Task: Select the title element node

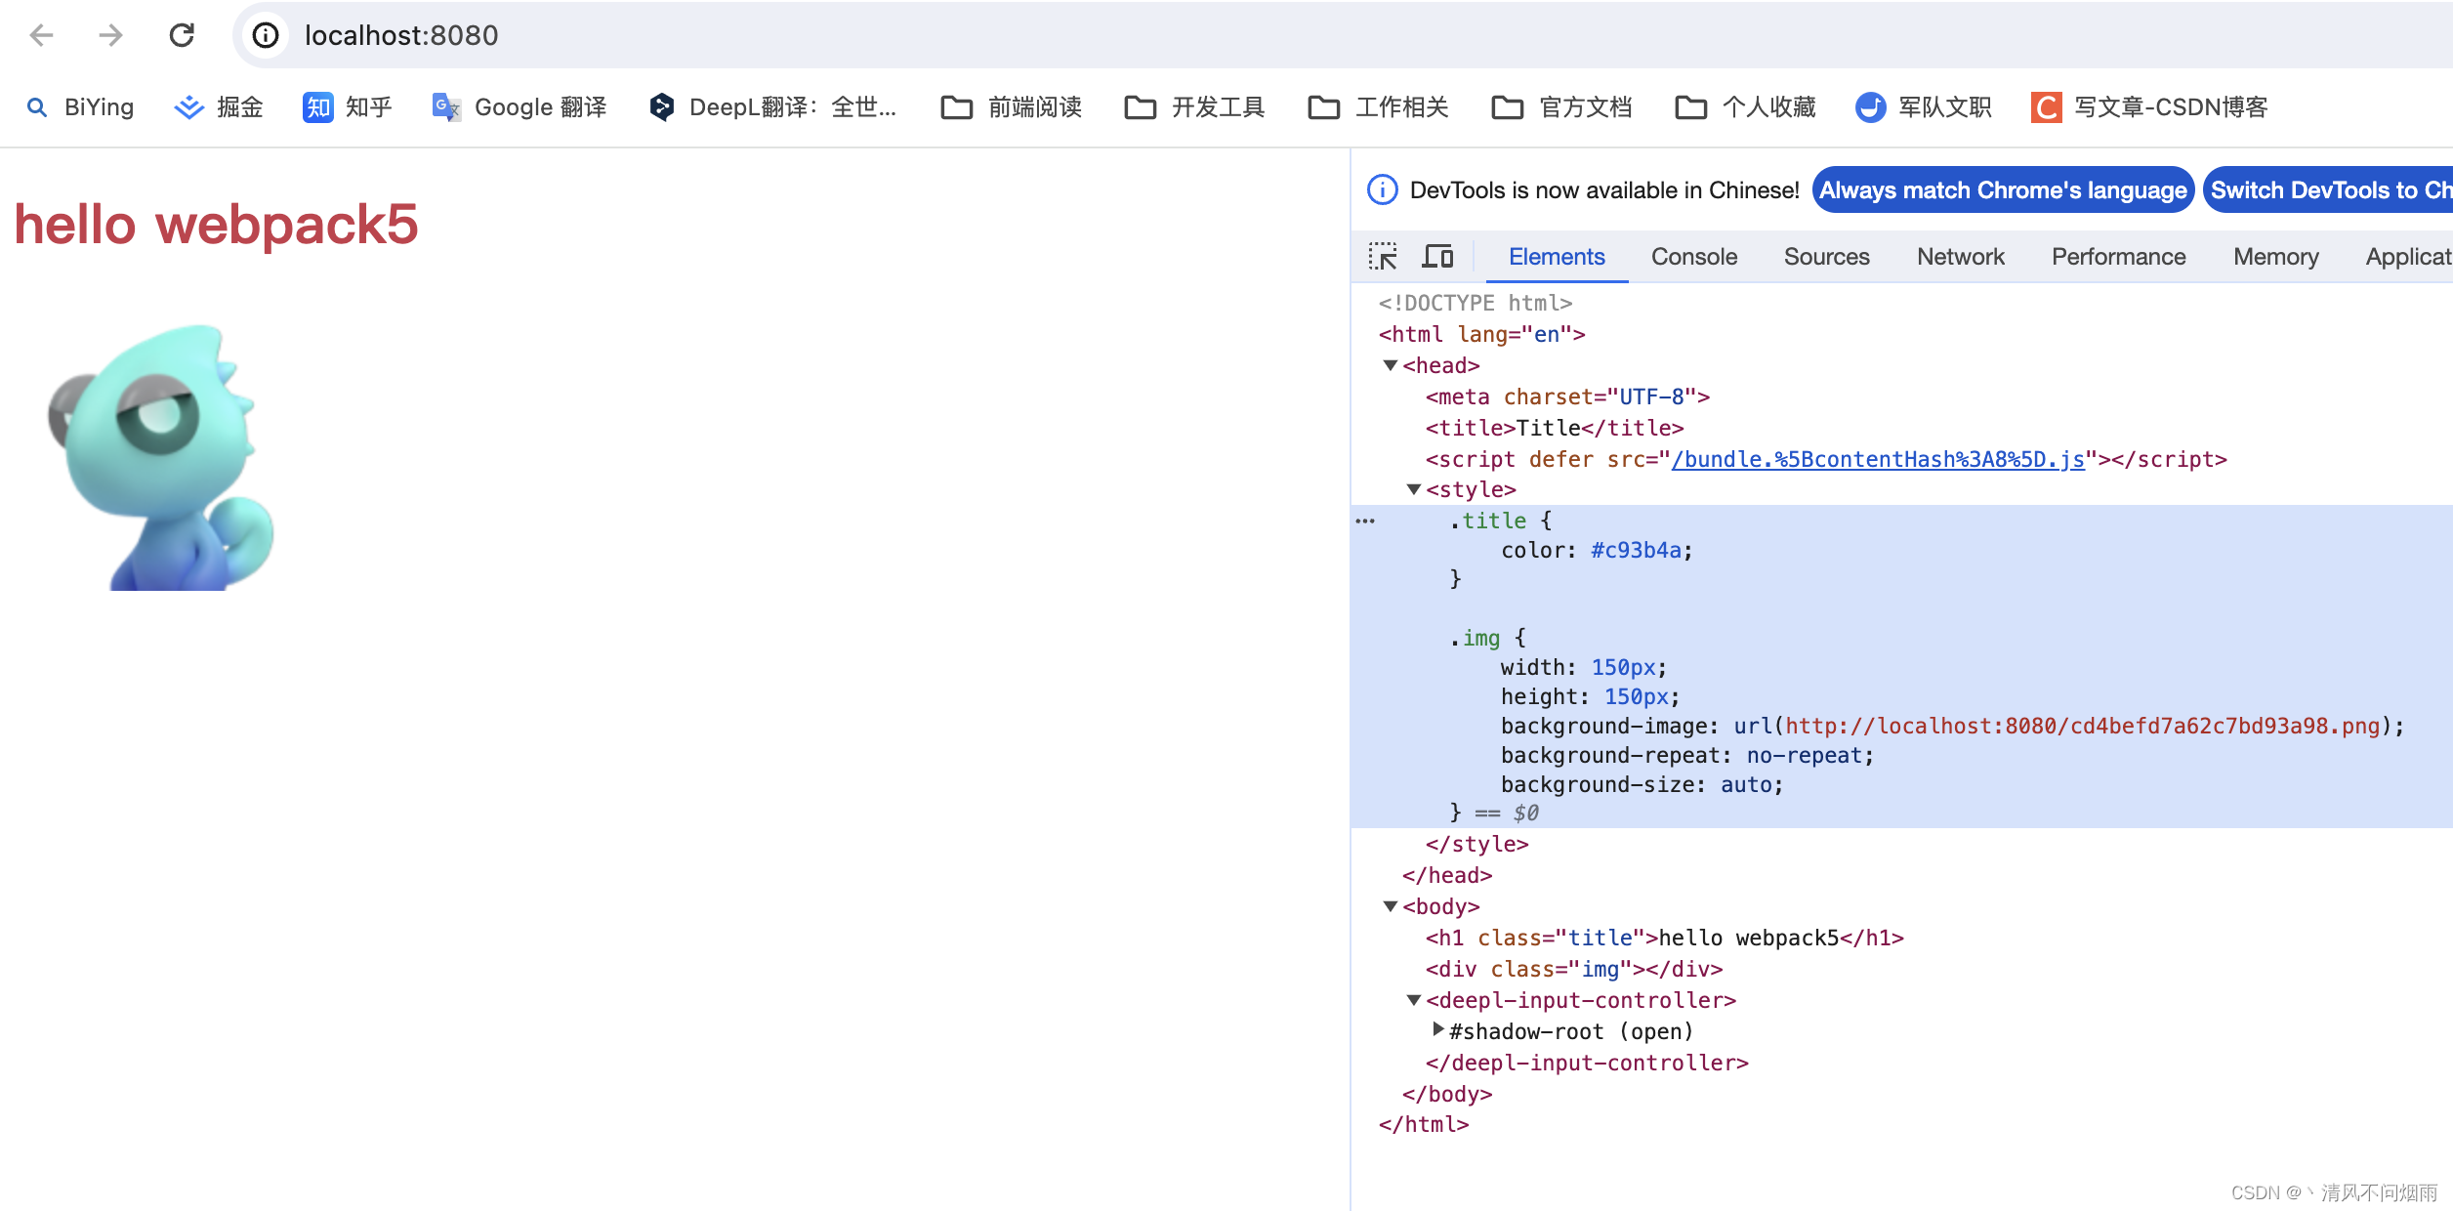Action: (1555, 428)
